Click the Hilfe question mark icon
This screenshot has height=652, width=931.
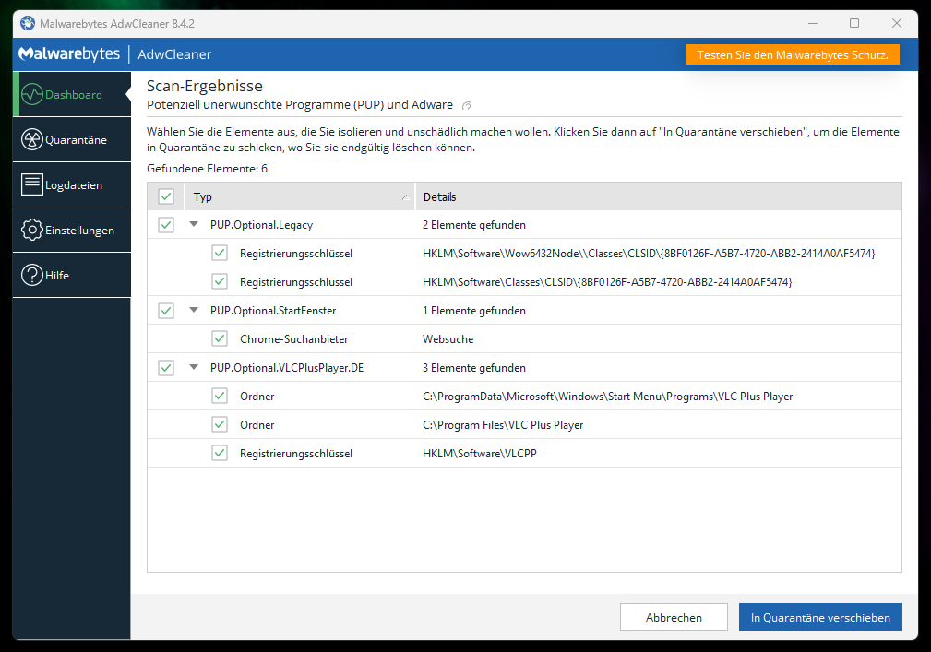point(32,275)
